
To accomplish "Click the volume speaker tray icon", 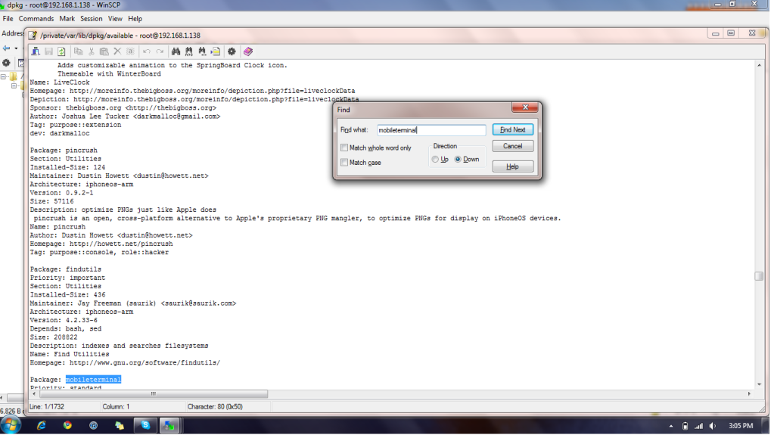I will tap(712, 426).
